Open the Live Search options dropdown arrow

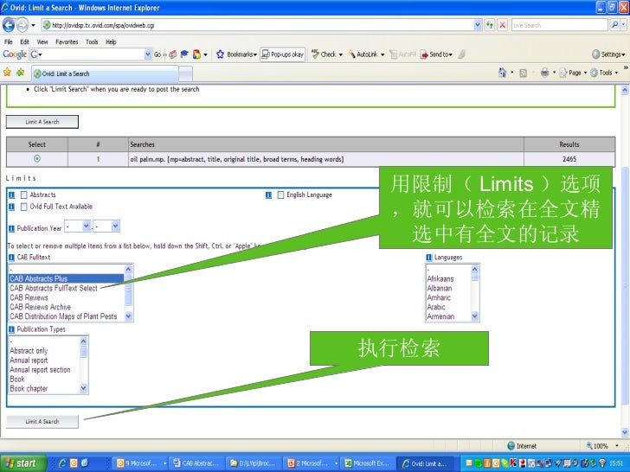click(x=624, y=25)
